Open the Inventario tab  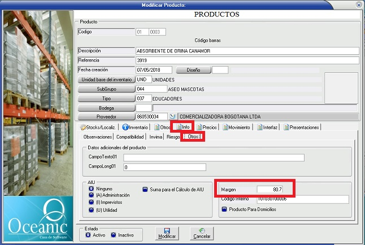pos(136,128)
